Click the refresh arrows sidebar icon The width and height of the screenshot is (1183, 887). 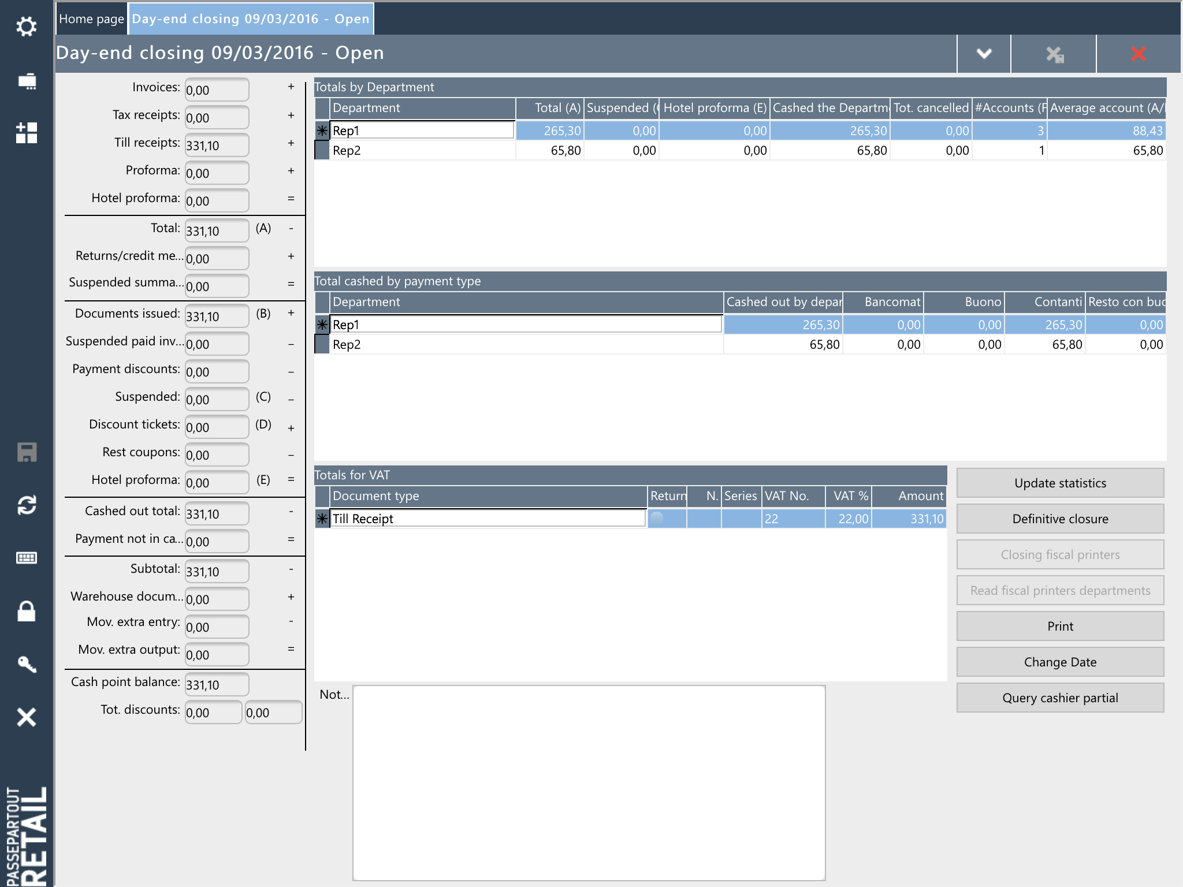(x=27, y=505)
